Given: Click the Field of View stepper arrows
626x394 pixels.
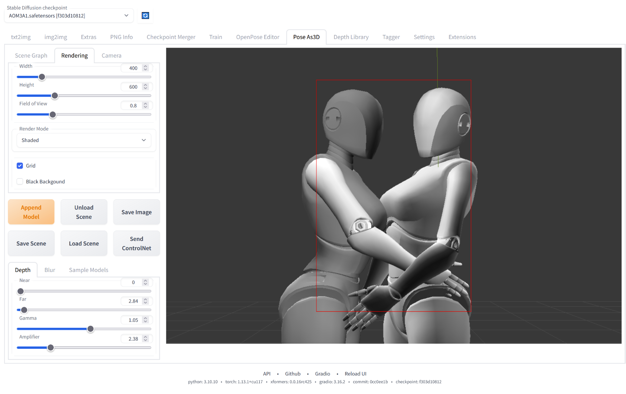Looking at the screenshot, I should coord(146,105).
